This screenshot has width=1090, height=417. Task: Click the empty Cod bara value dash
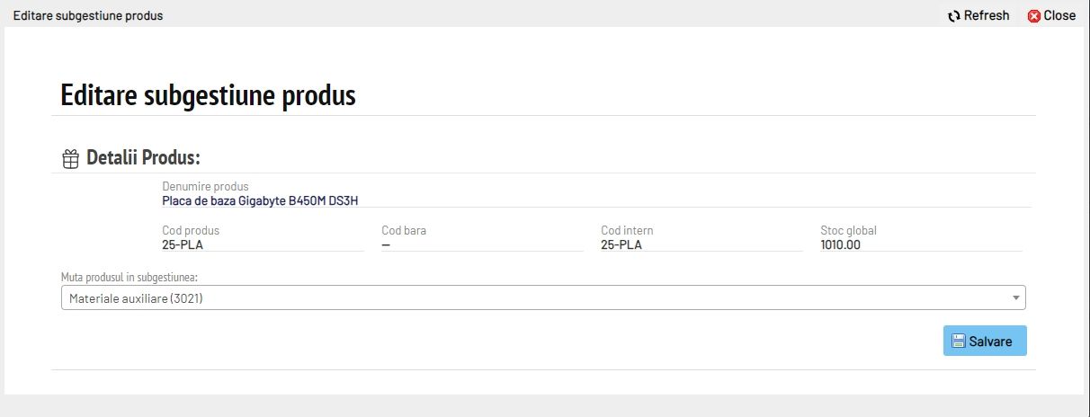[386, 244]
